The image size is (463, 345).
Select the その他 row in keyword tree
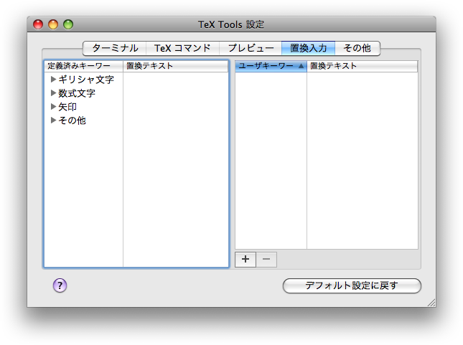click(72, 120)
